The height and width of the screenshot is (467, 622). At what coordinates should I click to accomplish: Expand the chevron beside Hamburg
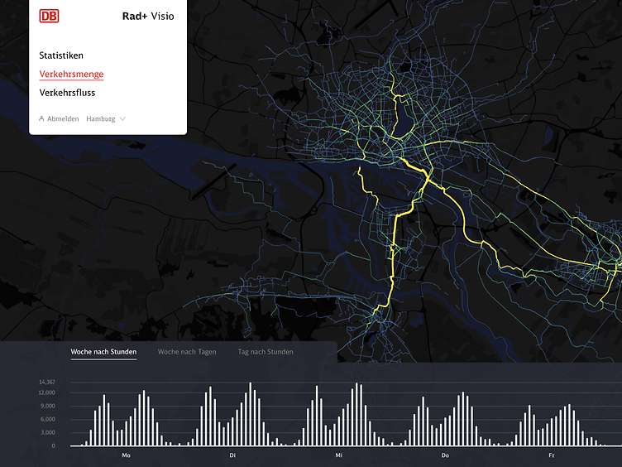122,118
